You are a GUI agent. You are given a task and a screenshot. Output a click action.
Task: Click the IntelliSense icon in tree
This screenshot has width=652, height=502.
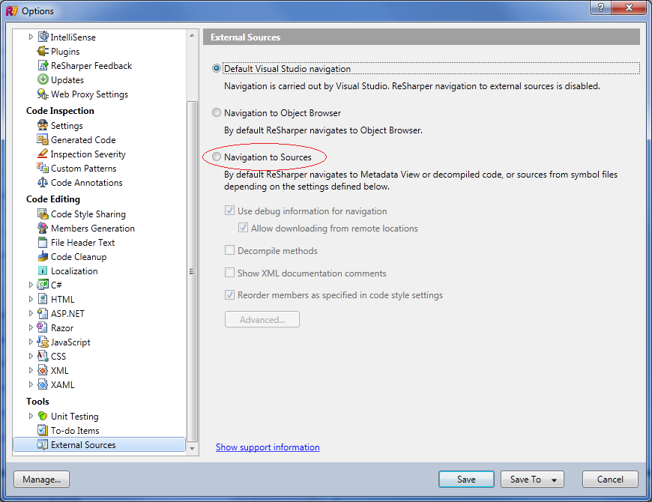43,37
